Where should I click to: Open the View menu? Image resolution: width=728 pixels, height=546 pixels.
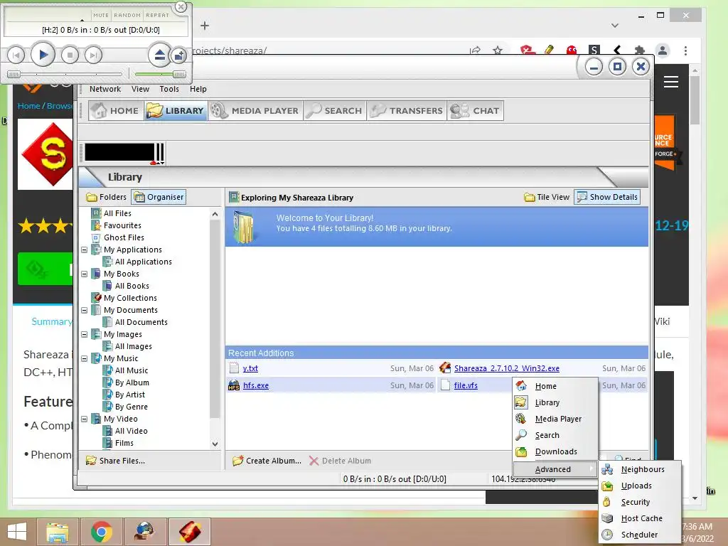coord(140,89)
